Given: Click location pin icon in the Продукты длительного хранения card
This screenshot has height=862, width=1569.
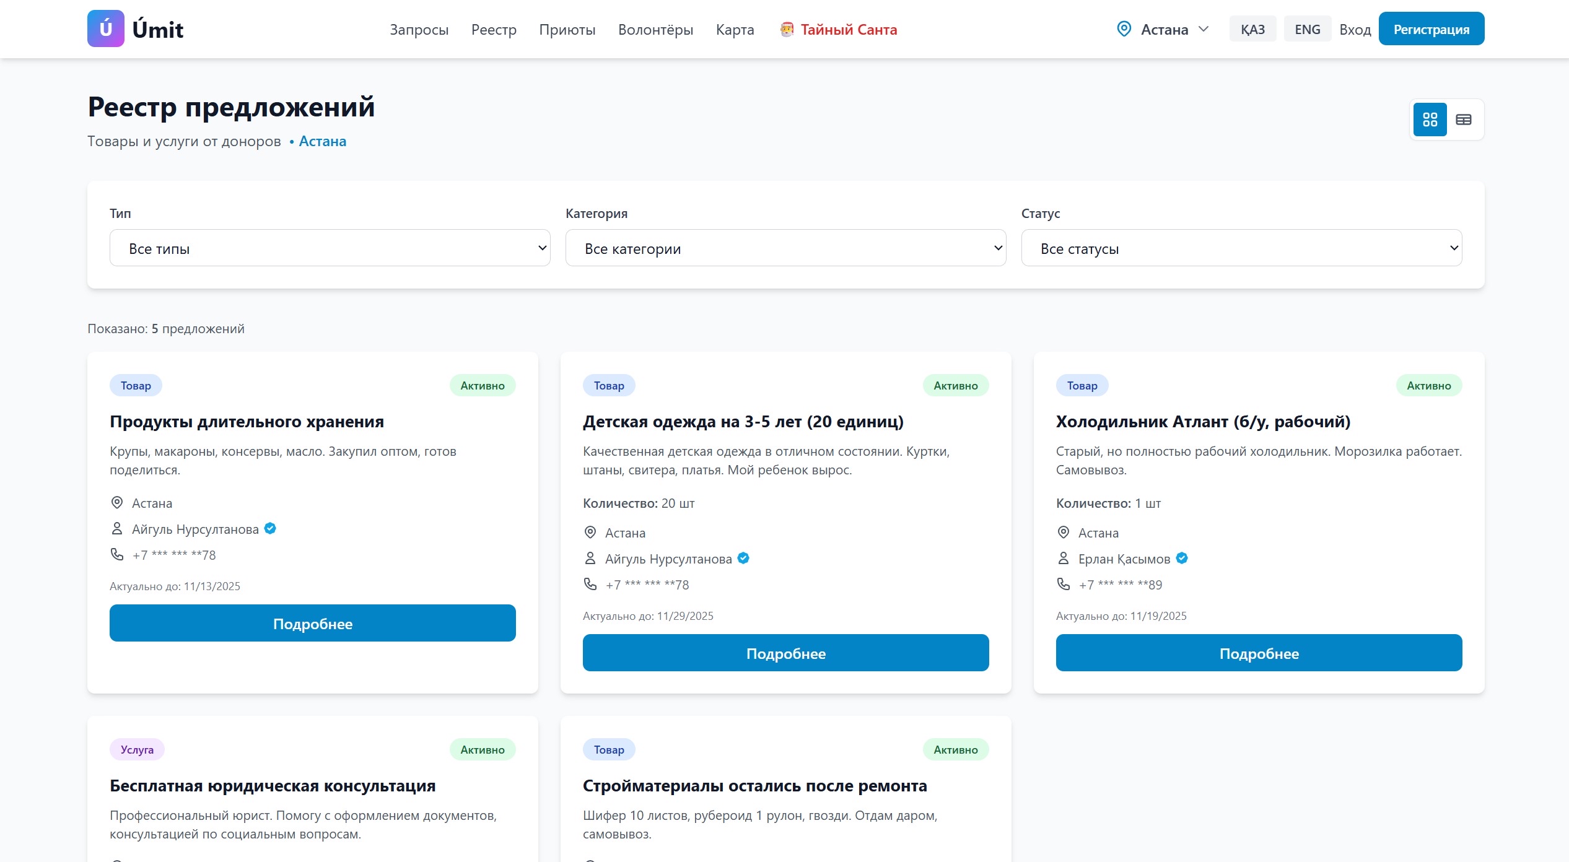Looking at the screenshot, I should [116, 503].
